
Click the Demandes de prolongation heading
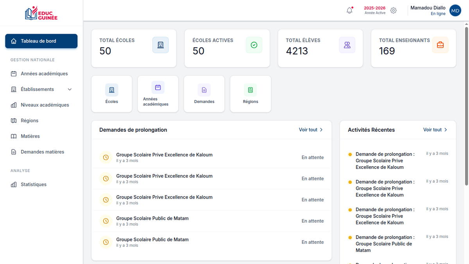coord(133,130)
